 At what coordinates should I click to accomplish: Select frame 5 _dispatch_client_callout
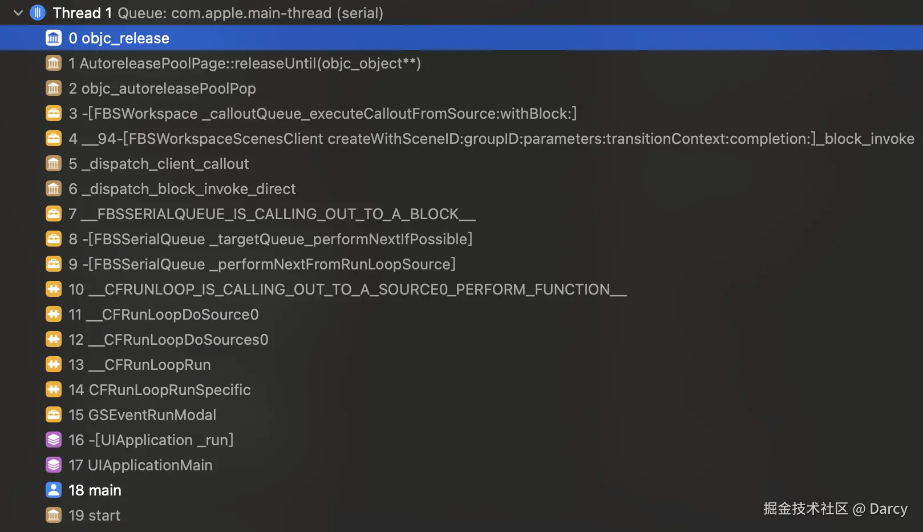tap(159, 164)
